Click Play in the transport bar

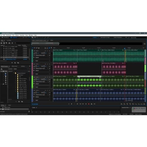point(72,104)
